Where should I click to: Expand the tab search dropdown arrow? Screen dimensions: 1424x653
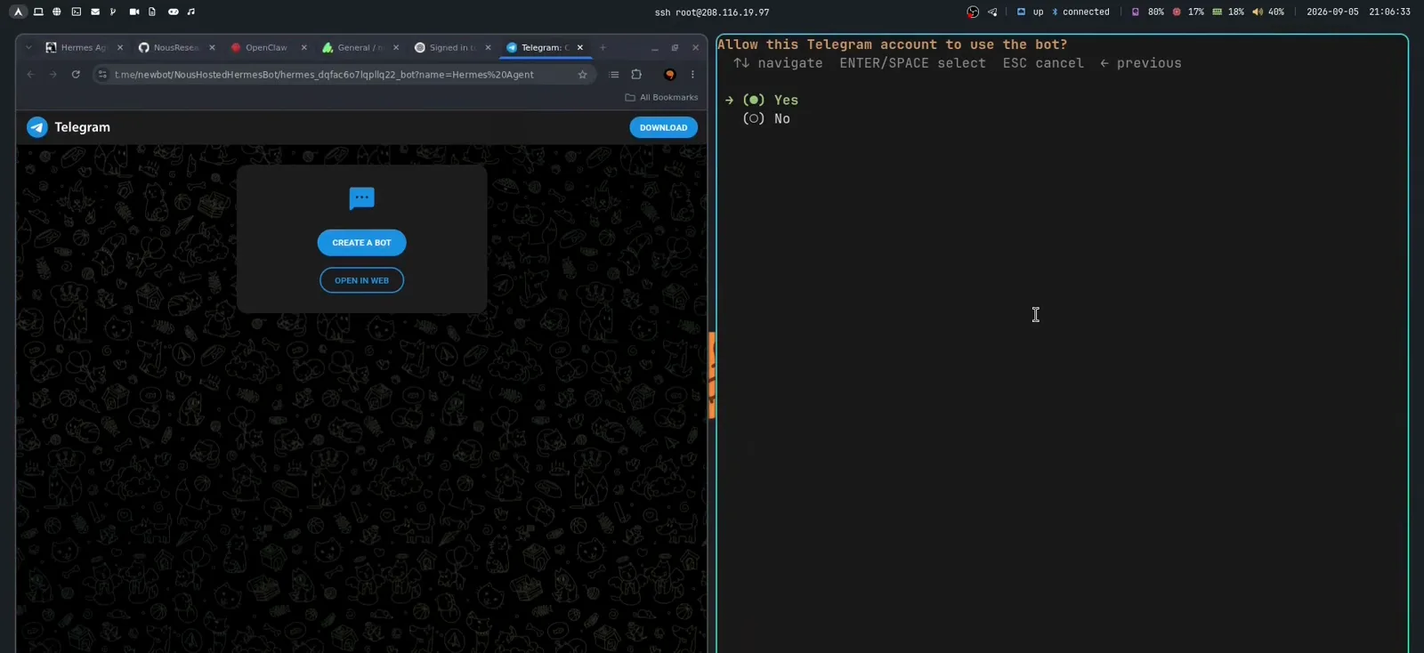click(28, 47)
